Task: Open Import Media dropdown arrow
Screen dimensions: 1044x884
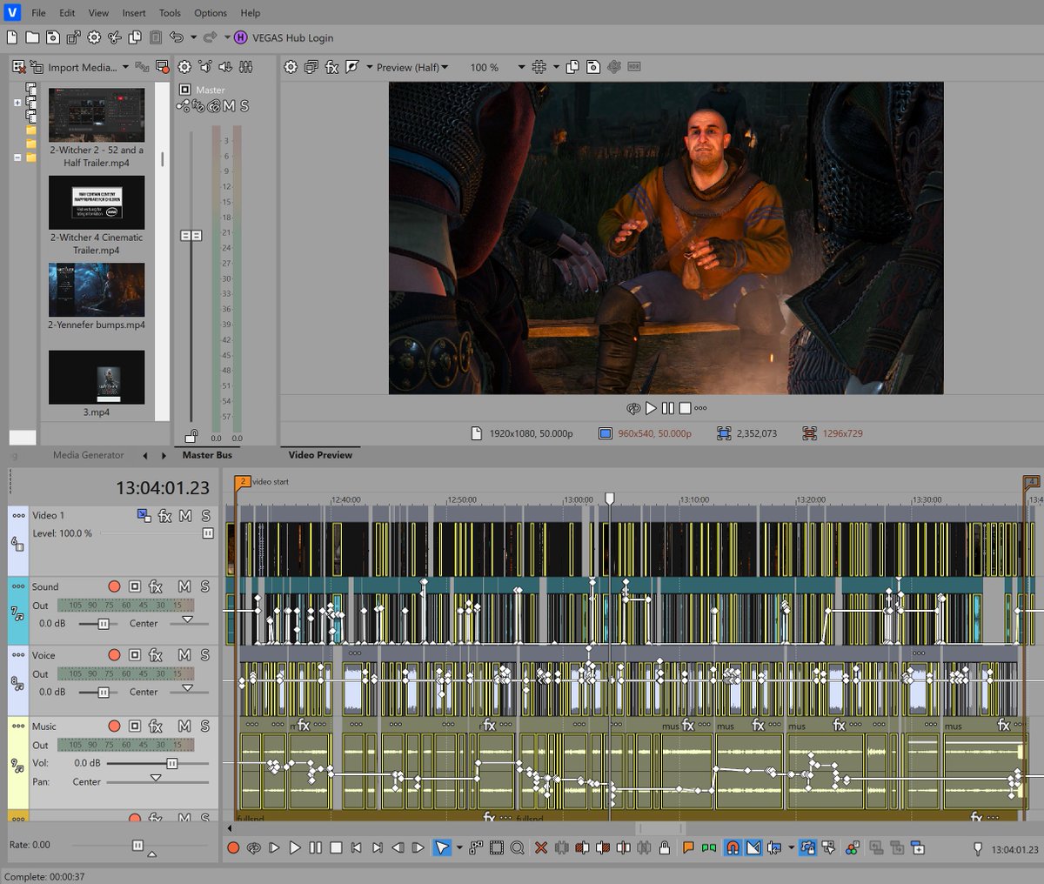Action: pyautogui.click(x=125, y=67)
